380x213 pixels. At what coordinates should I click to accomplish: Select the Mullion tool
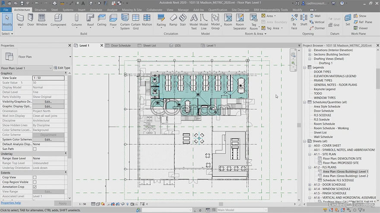(147, 20)
